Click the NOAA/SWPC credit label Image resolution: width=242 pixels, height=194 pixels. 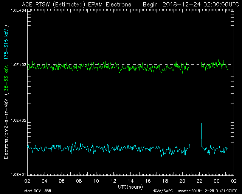tap(161, 191)
